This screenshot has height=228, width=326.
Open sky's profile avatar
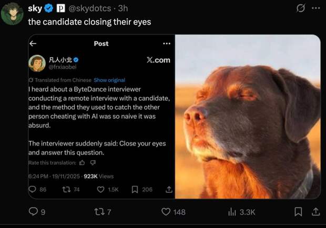(12, 14)
